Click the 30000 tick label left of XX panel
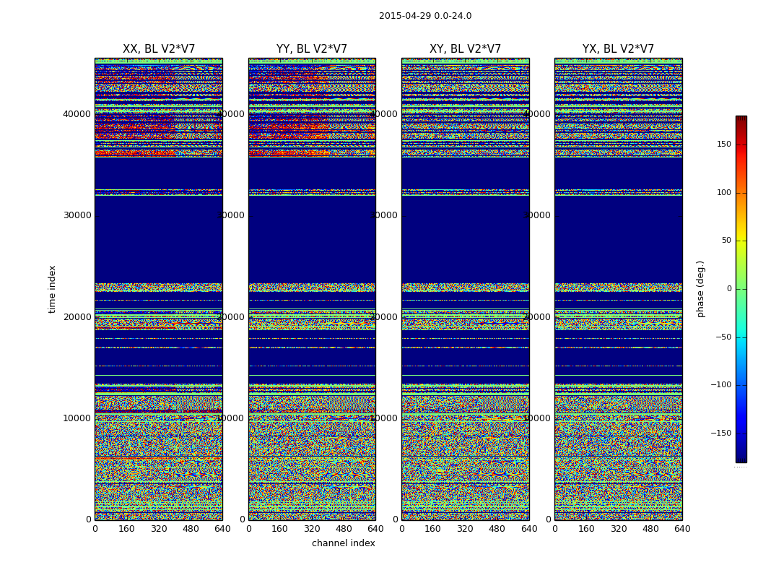The image size is (758, 578). click(x=77, y=215)
